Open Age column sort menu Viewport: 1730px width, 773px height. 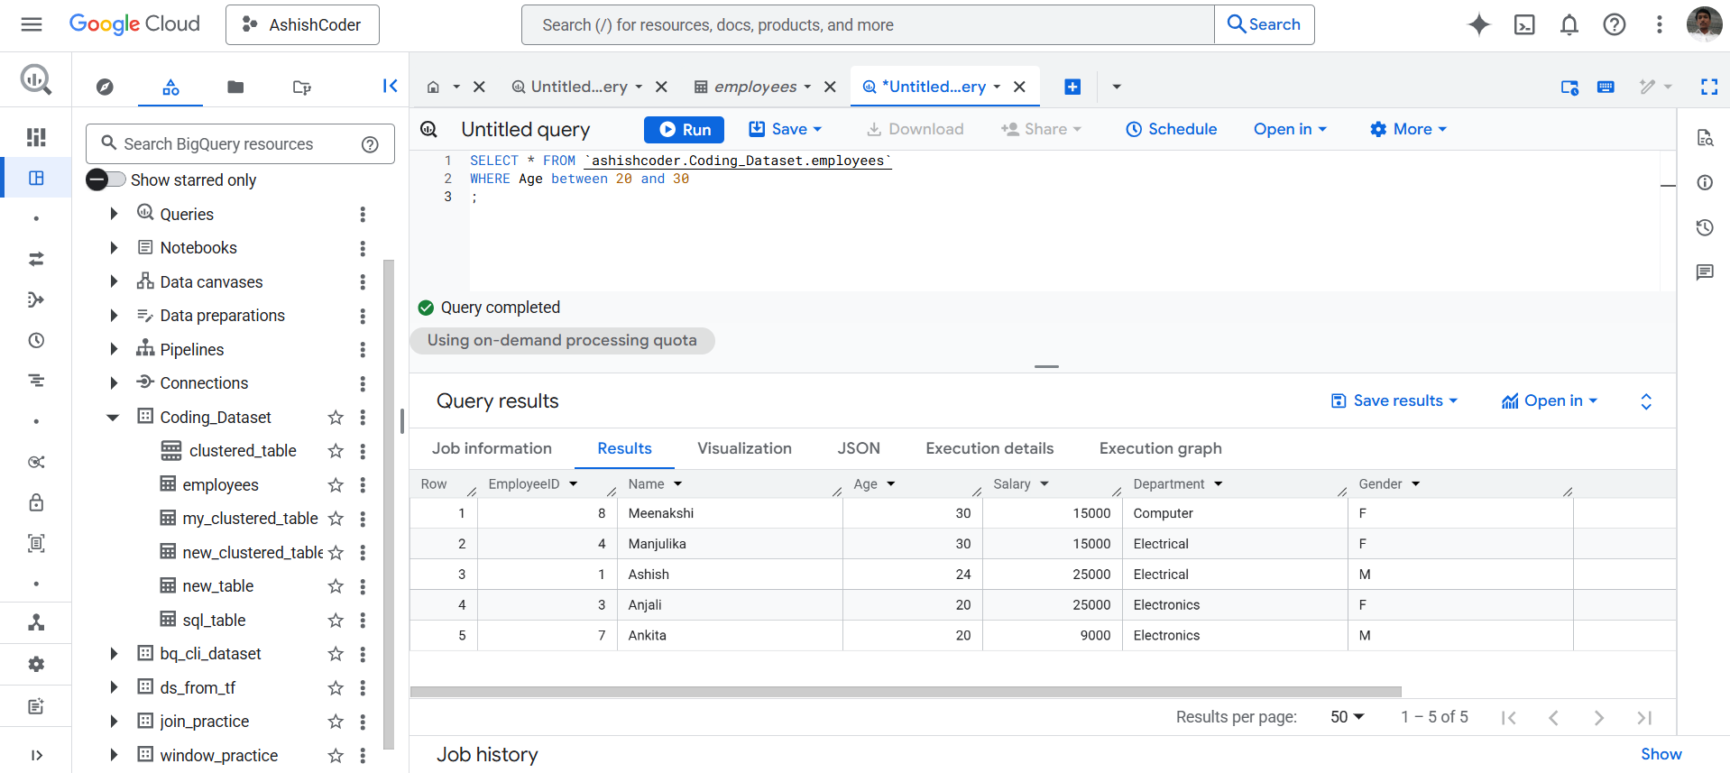[x=891, y=484]
